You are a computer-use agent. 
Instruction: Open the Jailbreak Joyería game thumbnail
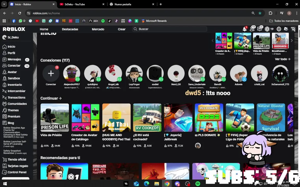pos(178,118)
